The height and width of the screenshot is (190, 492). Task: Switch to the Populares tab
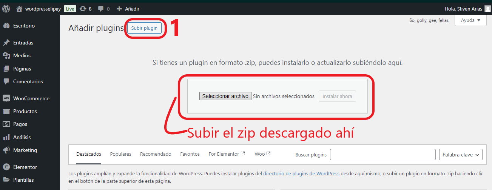pos(120,154)
